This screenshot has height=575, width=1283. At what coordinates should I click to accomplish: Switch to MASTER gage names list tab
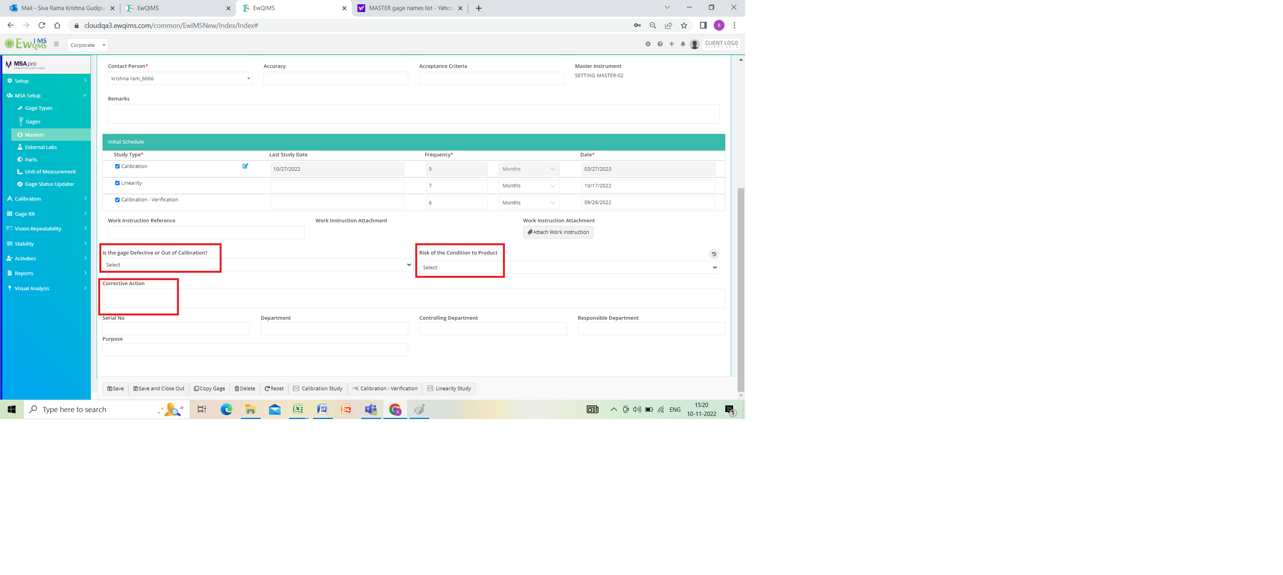click(x=409, y=8)
